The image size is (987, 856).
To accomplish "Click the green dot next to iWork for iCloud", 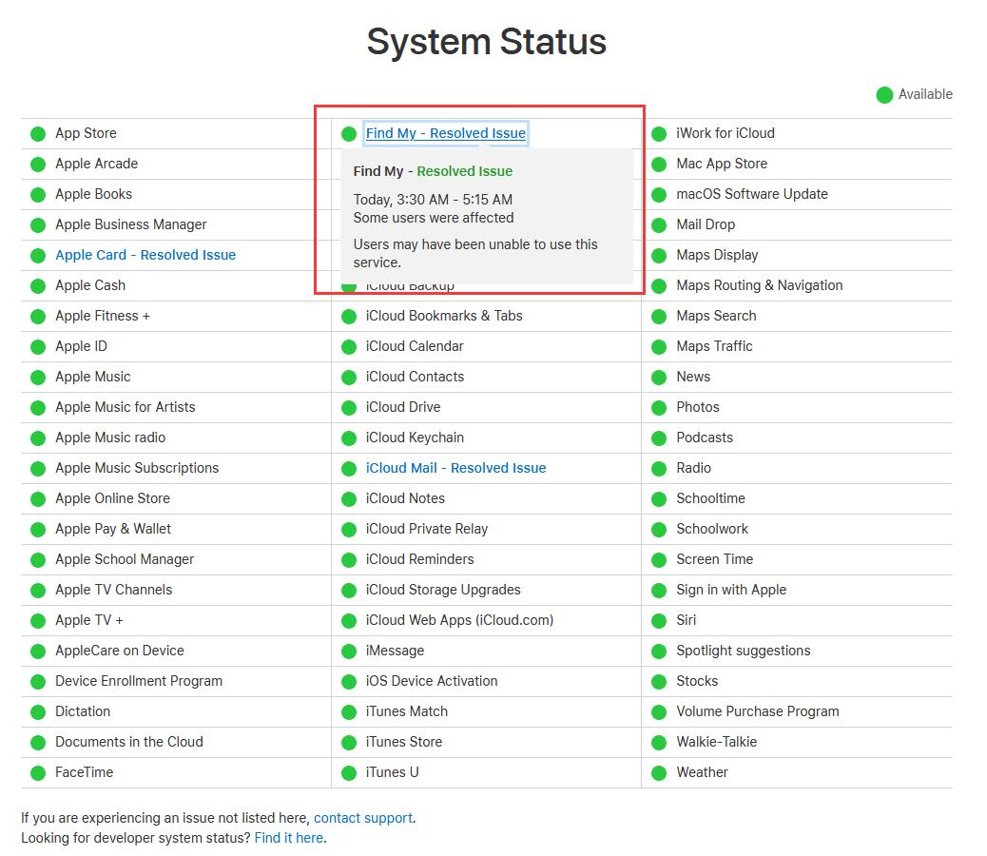I will [659, 134].
